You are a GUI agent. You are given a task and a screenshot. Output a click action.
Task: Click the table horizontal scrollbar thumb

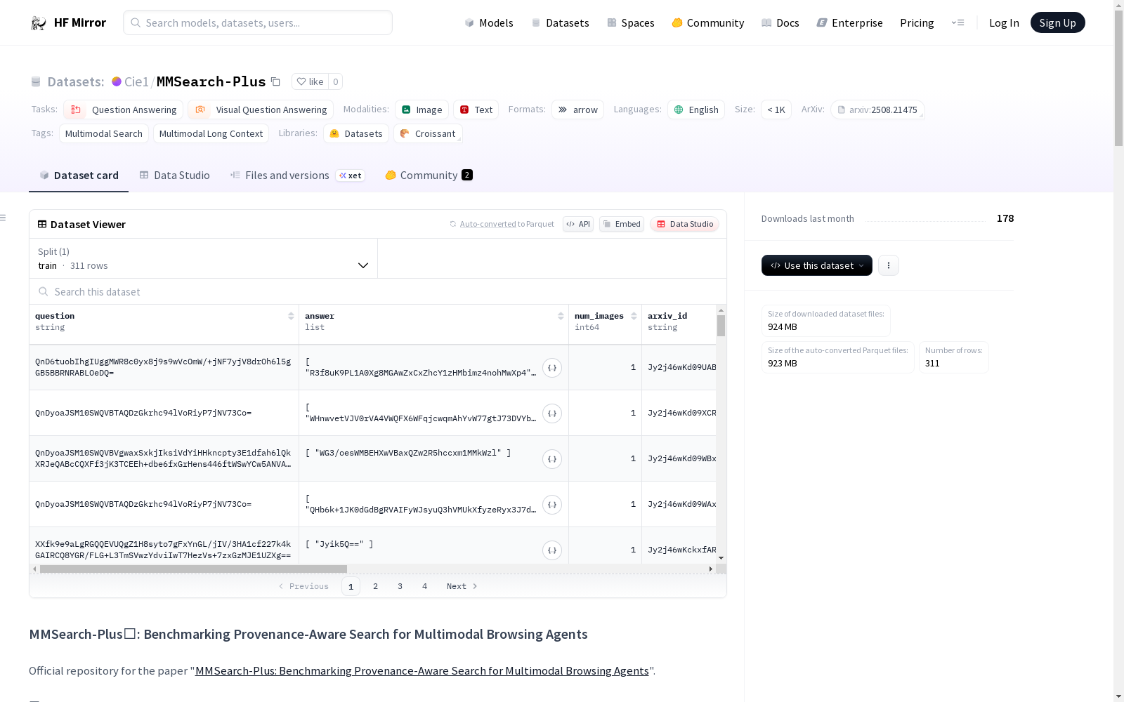tap(193, 569)
